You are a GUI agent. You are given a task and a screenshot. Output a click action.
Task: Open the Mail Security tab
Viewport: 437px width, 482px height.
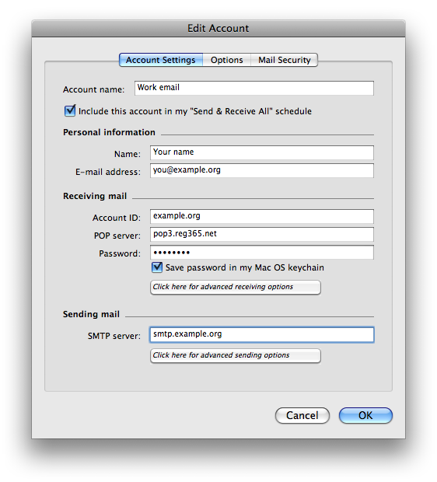(x=284, y=60)
